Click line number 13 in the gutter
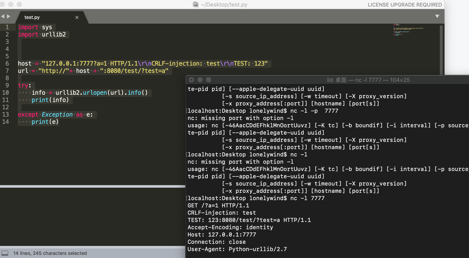Image resolution: width=469 pixels, height=258 pixels. click(x=5, y=114)
